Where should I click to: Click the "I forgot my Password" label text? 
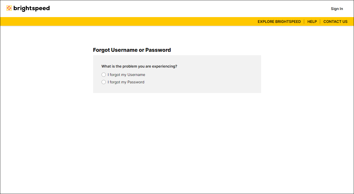[x=126, y=82]
